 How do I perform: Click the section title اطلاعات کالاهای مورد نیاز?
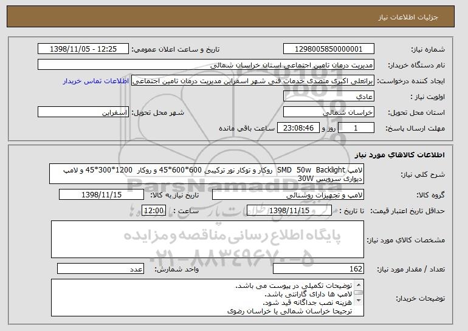tap(399, 154)
